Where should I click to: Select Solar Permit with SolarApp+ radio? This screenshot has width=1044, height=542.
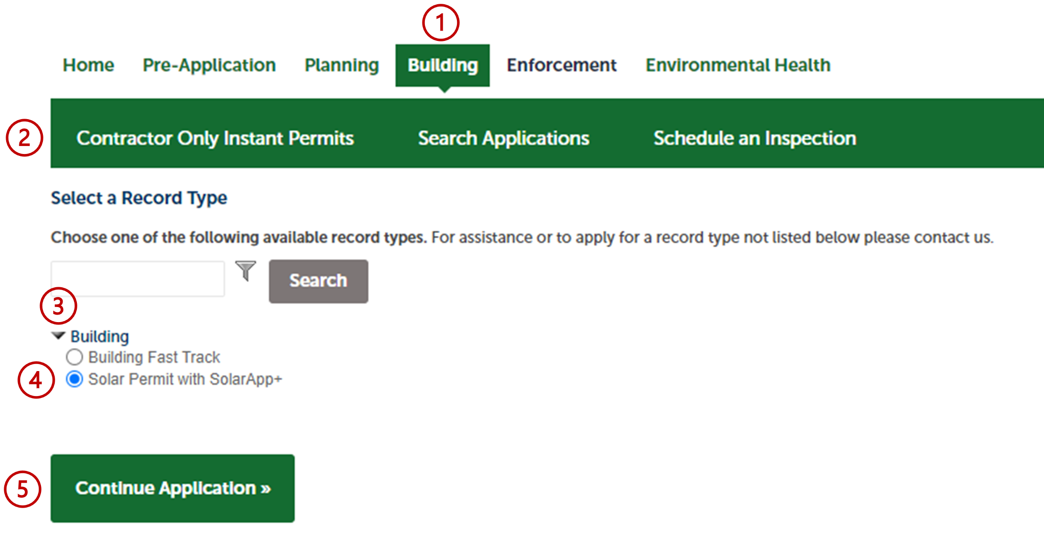75,379
